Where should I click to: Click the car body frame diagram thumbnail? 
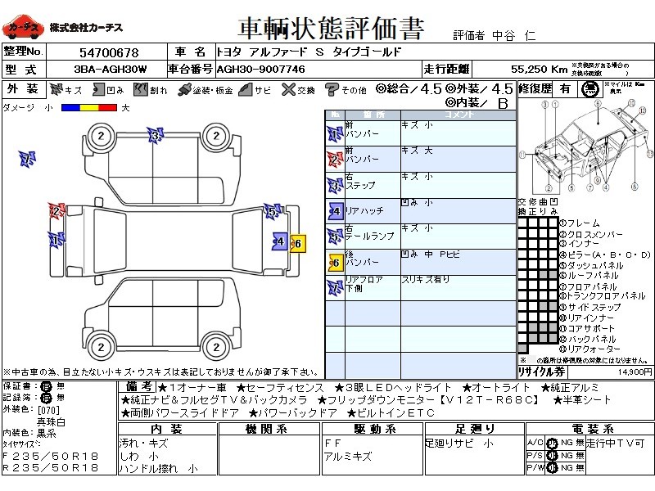(x=585, y=146)
